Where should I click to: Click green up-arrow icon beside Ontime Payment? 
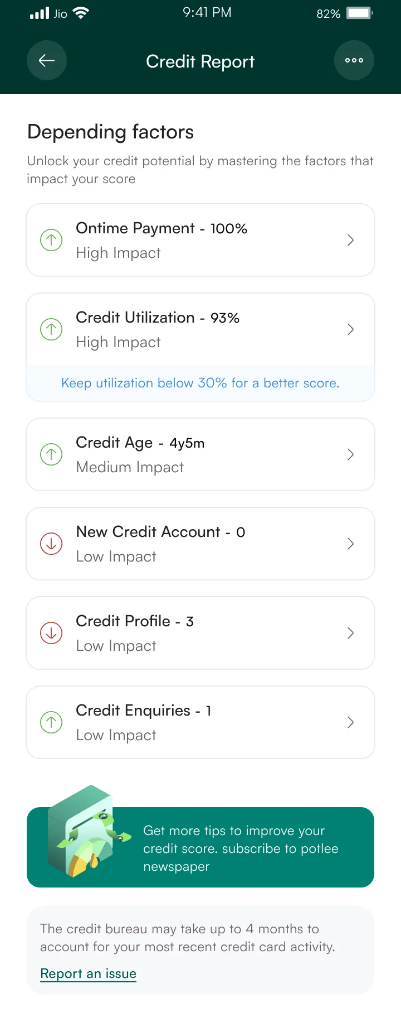click(x=51, y=240)
